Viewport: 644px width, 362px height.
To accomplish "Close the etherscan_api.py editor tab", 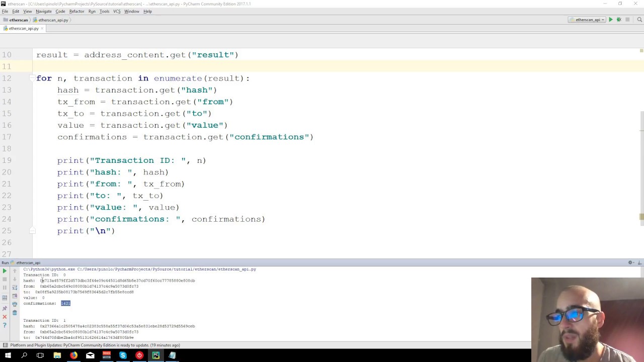I will [42, 28].
